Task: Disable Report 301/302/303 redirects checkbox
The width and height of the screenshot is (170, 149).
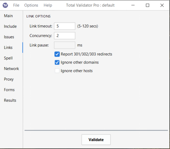Action: click(57, 54)
